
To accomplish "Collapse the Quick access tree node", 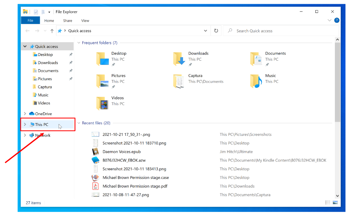I will (25, 46).
